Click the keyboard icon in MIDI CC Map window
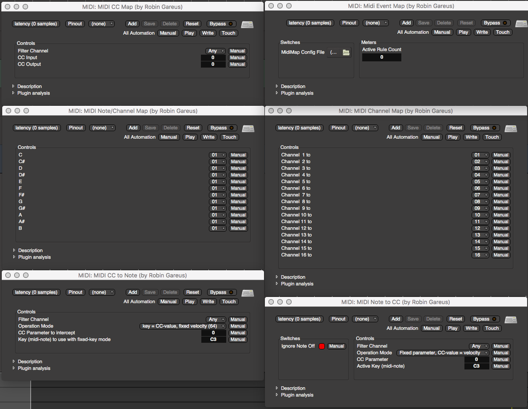 click(247, 24)
